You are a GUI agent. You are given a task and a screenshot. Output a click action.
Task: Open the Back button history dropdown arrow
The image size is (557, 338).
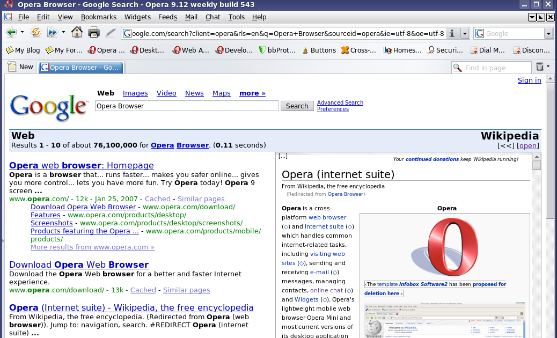pyautogui.click(x=22, y=32)
